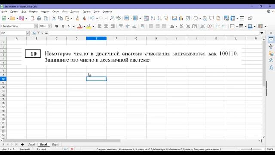Toggle align top vertical alignment

pos(121,26)
